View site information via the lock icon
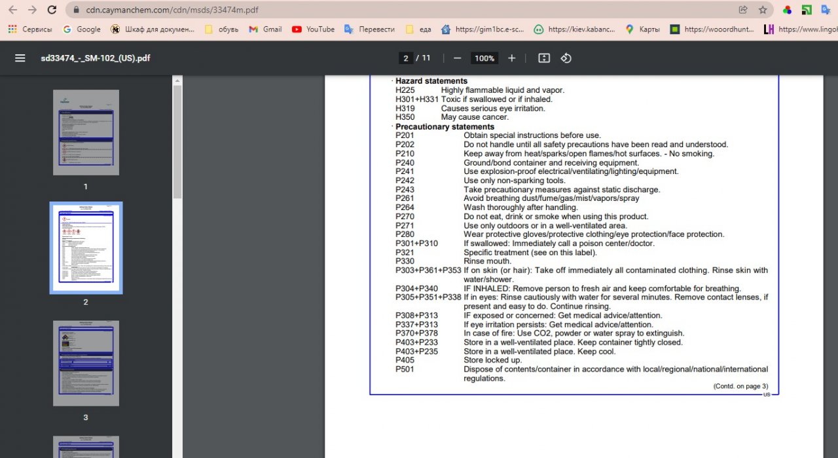 pos(76,10)
